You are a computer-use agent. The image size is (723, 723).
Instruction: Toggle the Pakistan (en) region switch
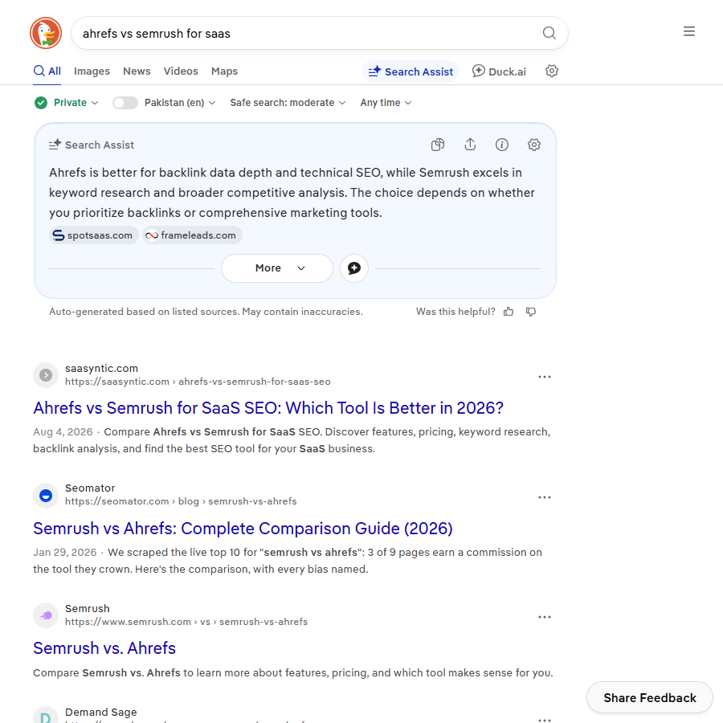click(125, 103)
